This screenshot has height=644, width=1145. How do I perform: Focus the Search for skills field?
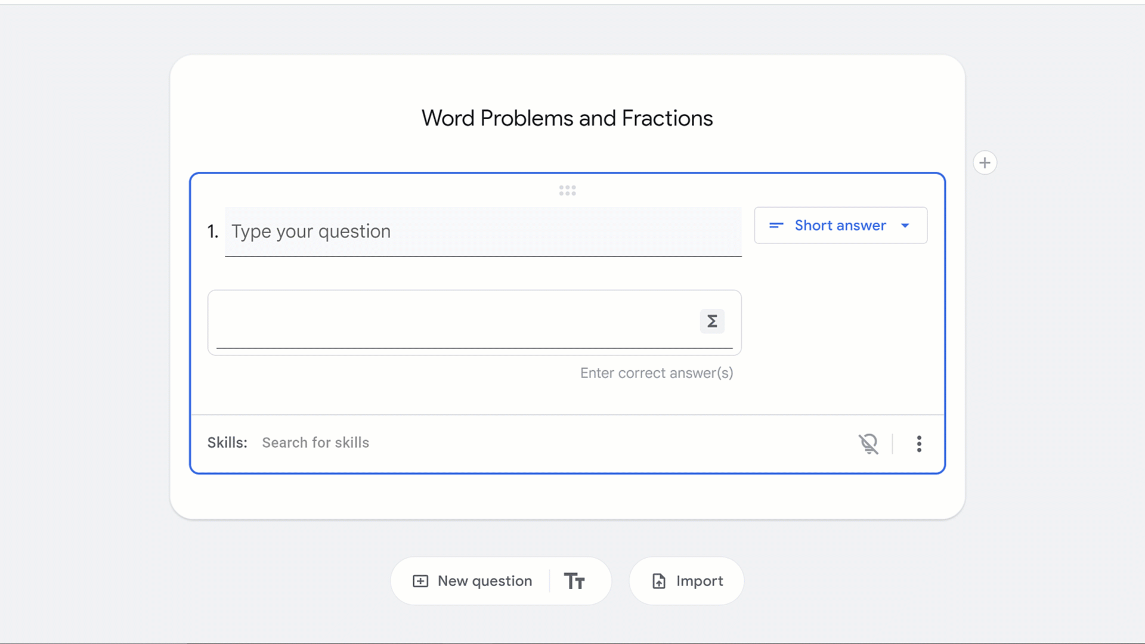click(315, 442)
